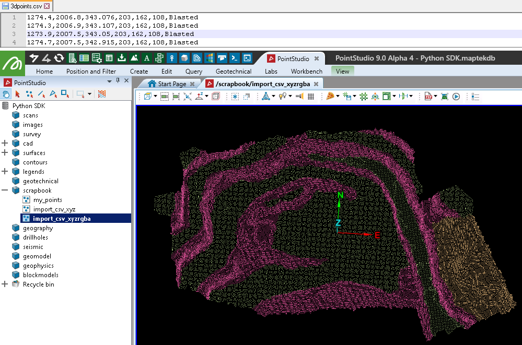This screenshot has width=522, height=345.
Task: Open the rectangle select mode dropdown arrow
Action: (89, 94)
